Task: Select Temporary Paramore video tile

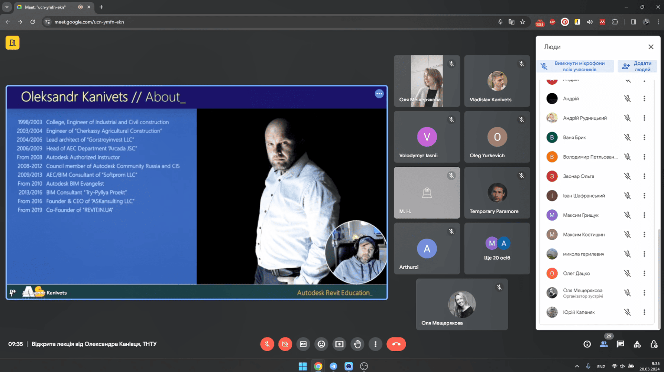Action: pos(497,193)
